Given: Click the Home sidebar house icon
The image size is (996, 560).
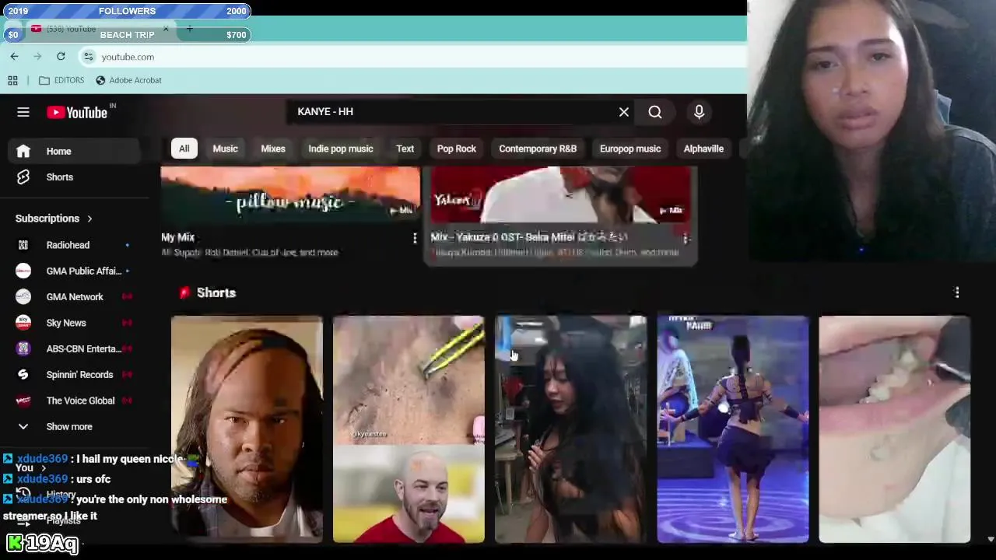Looking at the screenshot, I should 23,152.
